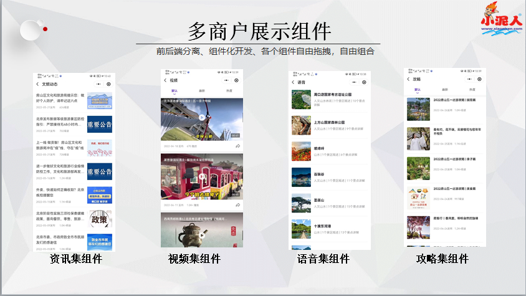Click share icon under first video

click(x=237, y=146)
